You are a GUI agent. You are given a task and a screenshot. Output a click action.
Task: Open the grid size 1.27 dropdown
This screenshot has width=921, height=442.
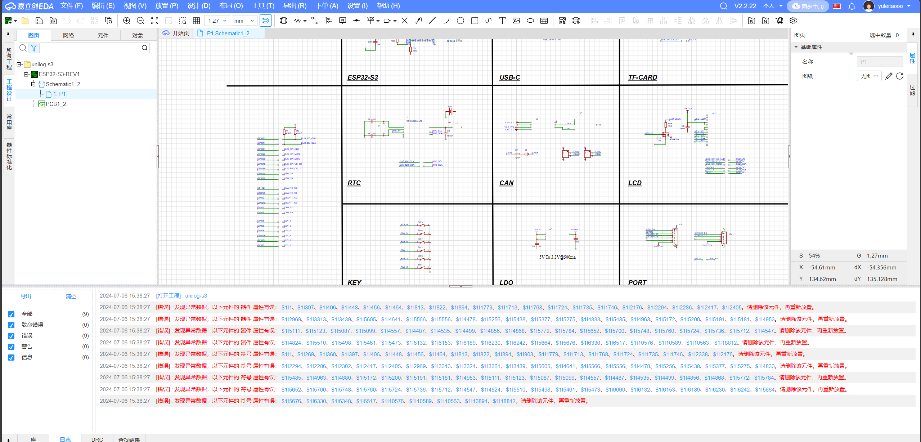point(217,21)
